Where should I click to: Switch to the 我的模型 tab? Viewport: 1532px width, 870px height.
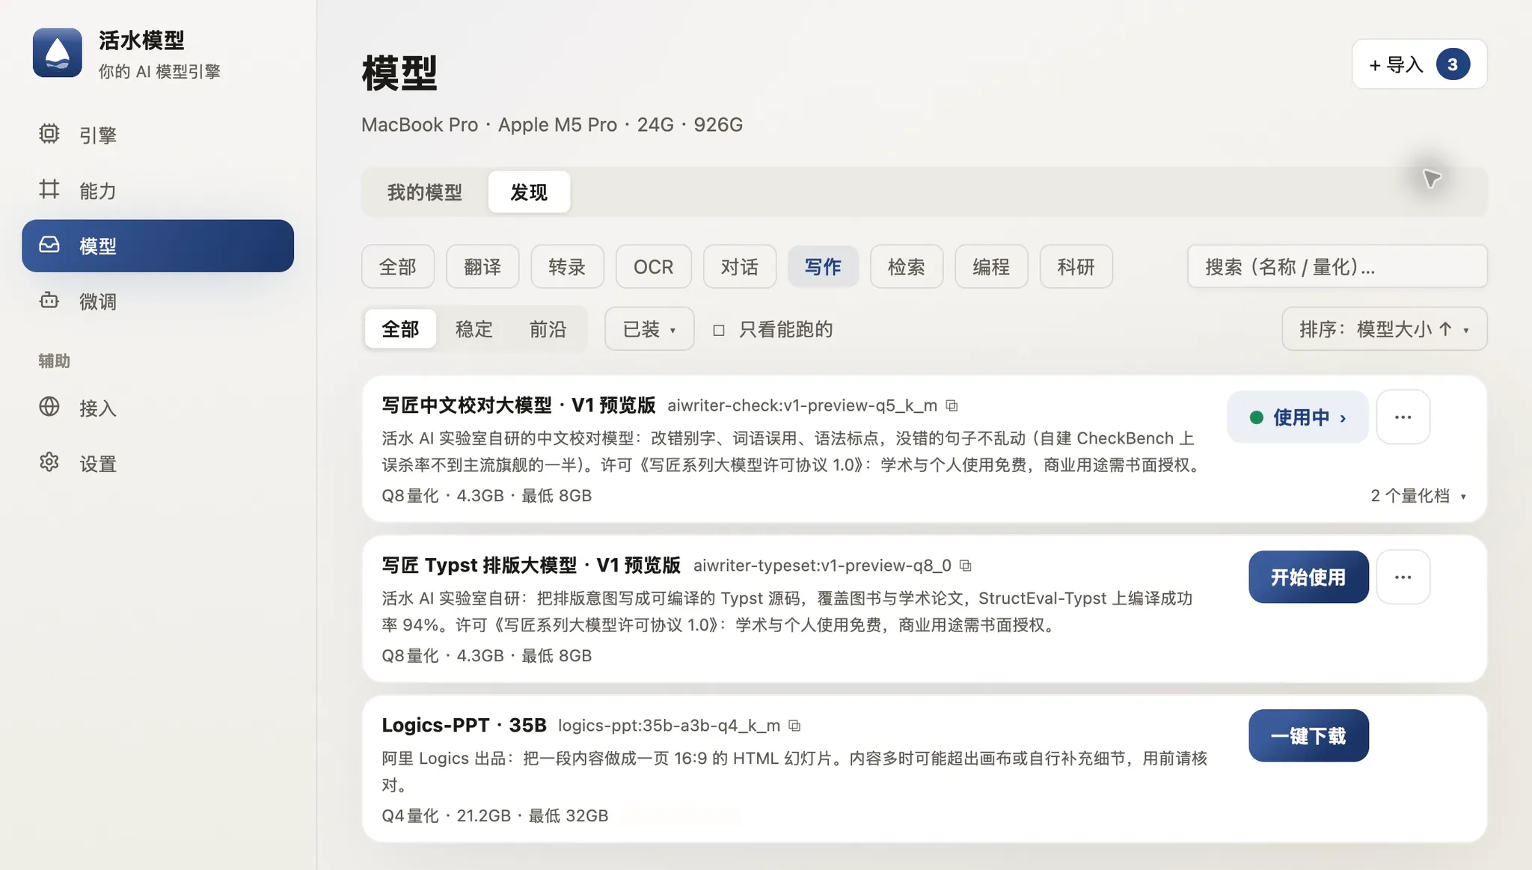(425, 192)
